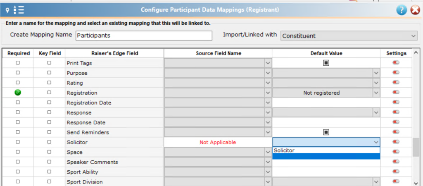
Task: Open Default Value dropdown for Purpose
Action: [x=375, y=73]
